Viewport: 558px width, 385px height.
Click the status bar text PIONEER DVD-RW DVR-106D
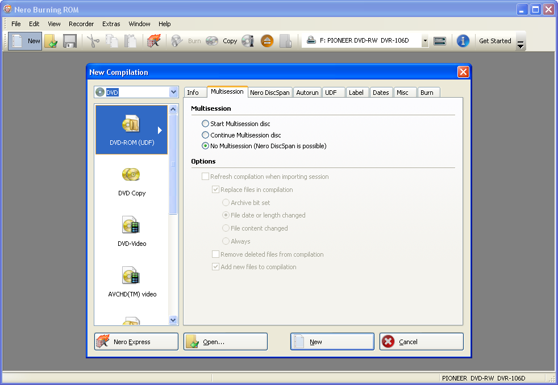coord(484,378)
